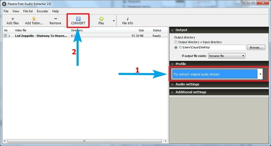This screenshot has width=271, height=146.
Task: Open the 'If output file exists' dropdown
Action: [227, 56]
